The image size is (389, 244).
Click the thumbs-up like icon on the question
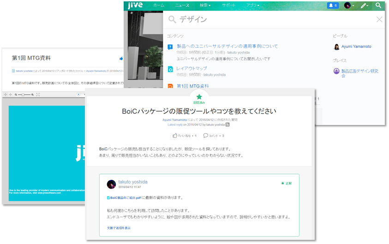[175, 136]
